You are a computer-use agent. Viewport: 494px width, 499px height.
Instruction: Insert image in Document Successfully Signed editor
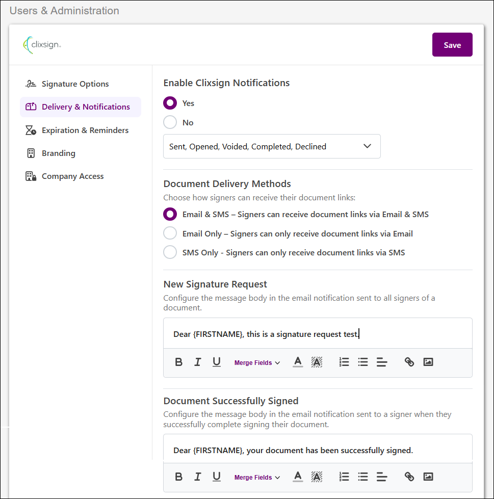pyautogui.click(x=428, y=477)
